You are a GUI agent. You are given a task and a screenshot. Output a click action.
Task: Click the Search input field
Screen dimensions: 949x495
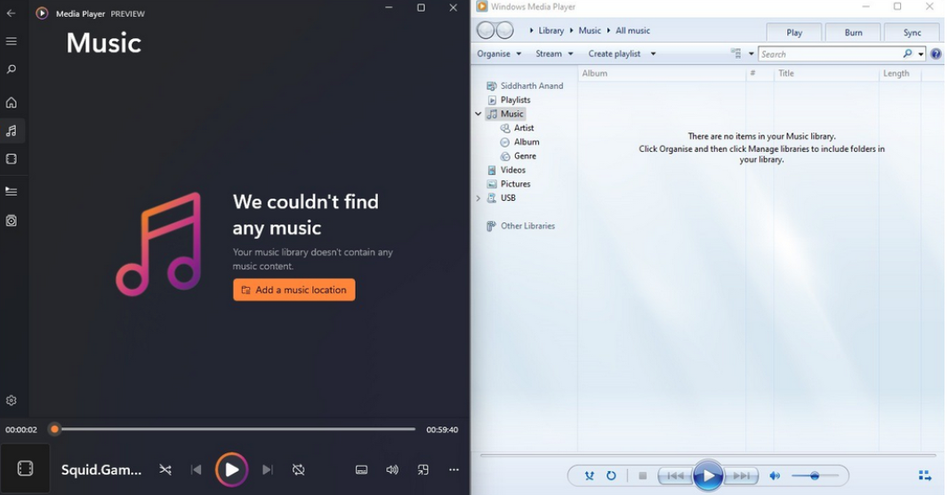click(831, 54)
